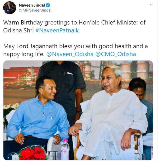This screenshot has width=160, height=162.
Task: Open the #NaveenPatnaik hashtag
Action: tap(57, 30)
